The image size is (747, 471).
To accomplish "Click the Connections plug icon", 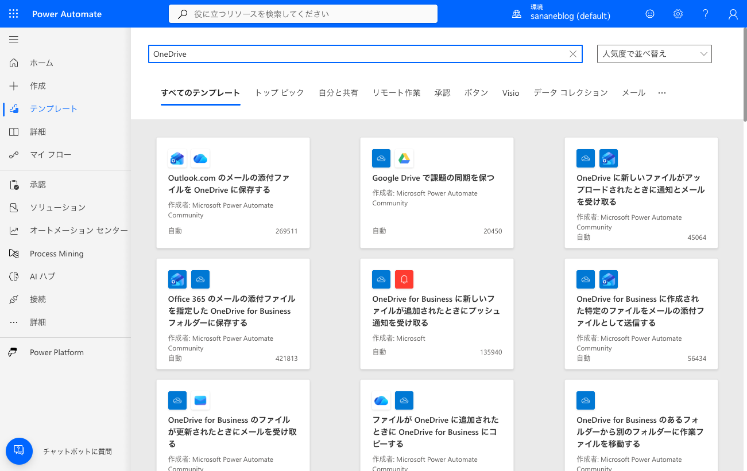I will (x=14, y=299).
